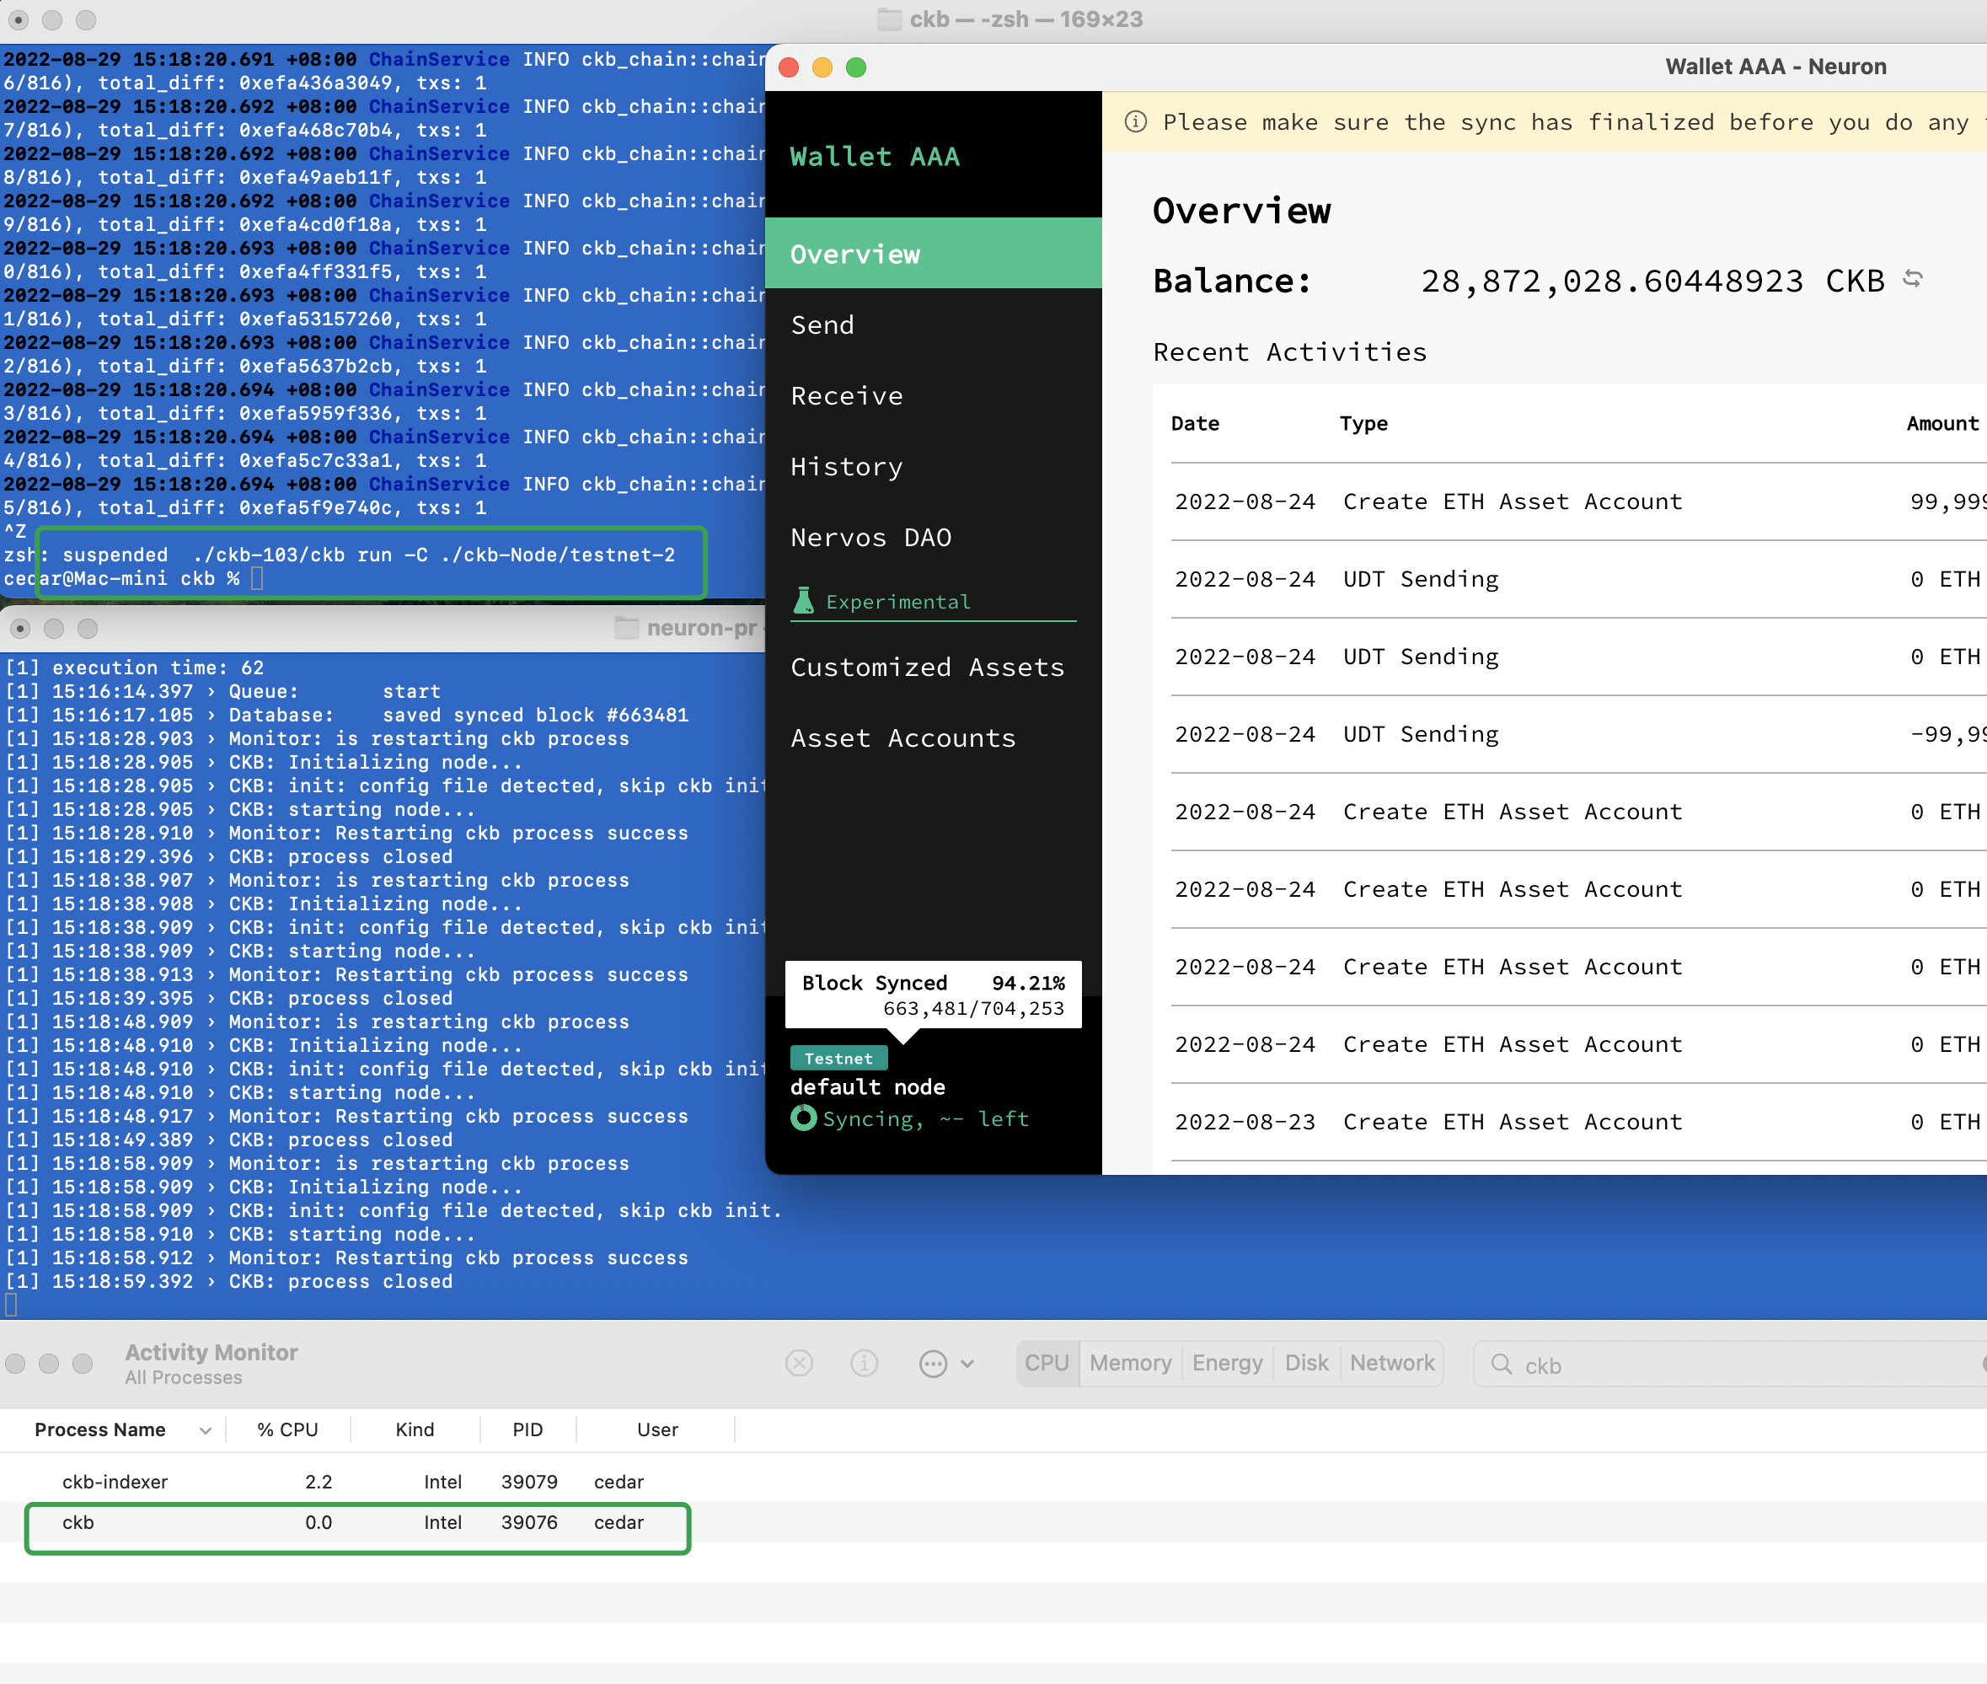Click the 'execution time: 62' log line
The image size is (1987, 1684).
135,668
